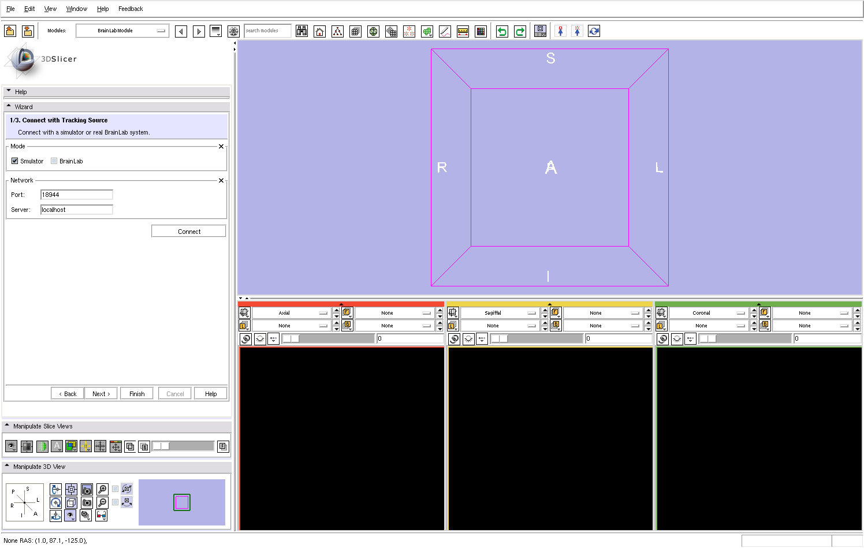Collapse the Manipulate 3D View panel
The width and height of the screenshot is (864, 548).
click(8, 466)
